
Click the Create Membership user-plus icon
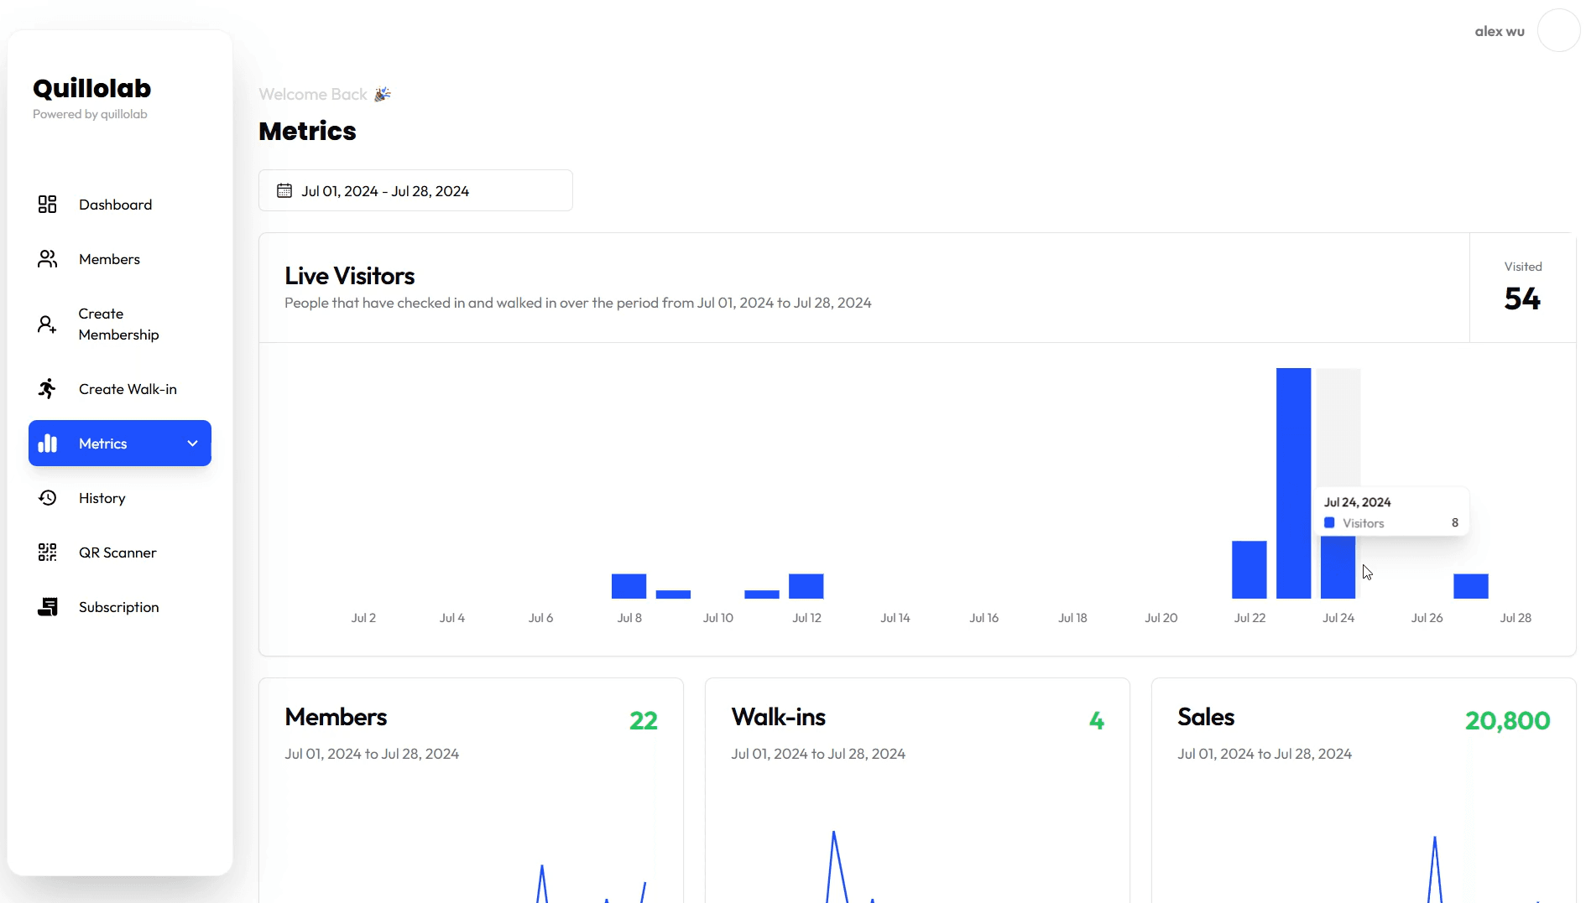click(x=48, y=324)
